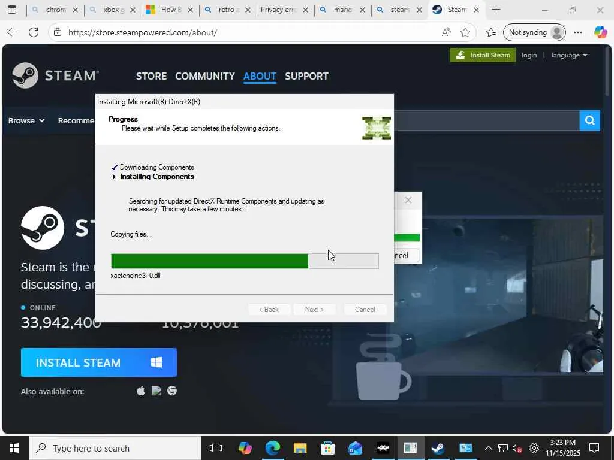The height and width of the screenshot is (460, 614).
Task: Open Mail app from taskbar
Action: pyautogui.click(x=355, y=448)
